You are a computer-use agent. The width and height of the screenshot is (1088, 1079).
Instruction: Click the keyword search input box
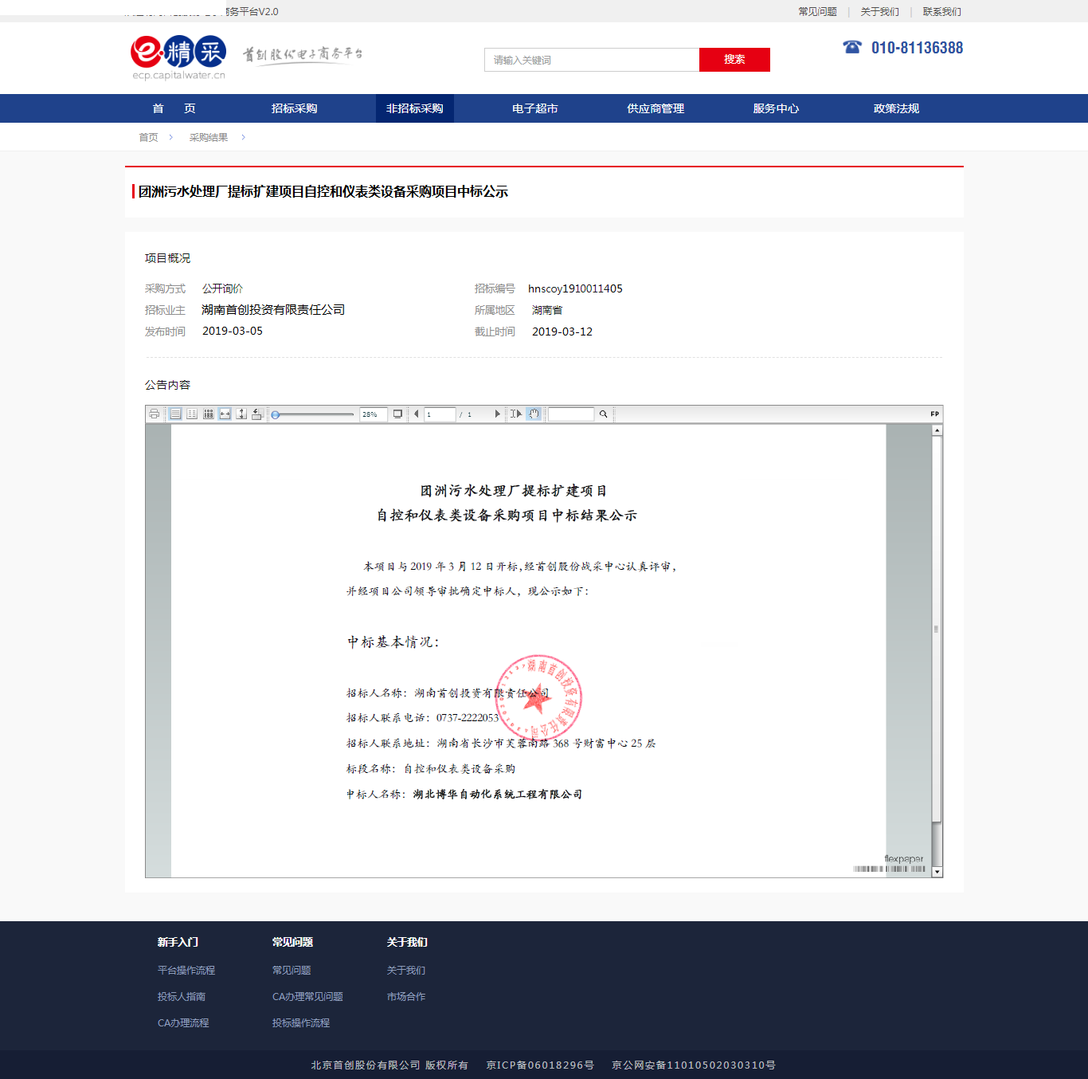592,60
